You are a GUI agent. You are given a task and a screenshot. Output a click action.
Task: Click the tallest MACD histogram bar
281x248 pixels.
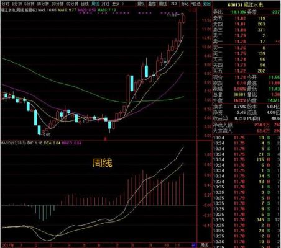pos(143,188)
